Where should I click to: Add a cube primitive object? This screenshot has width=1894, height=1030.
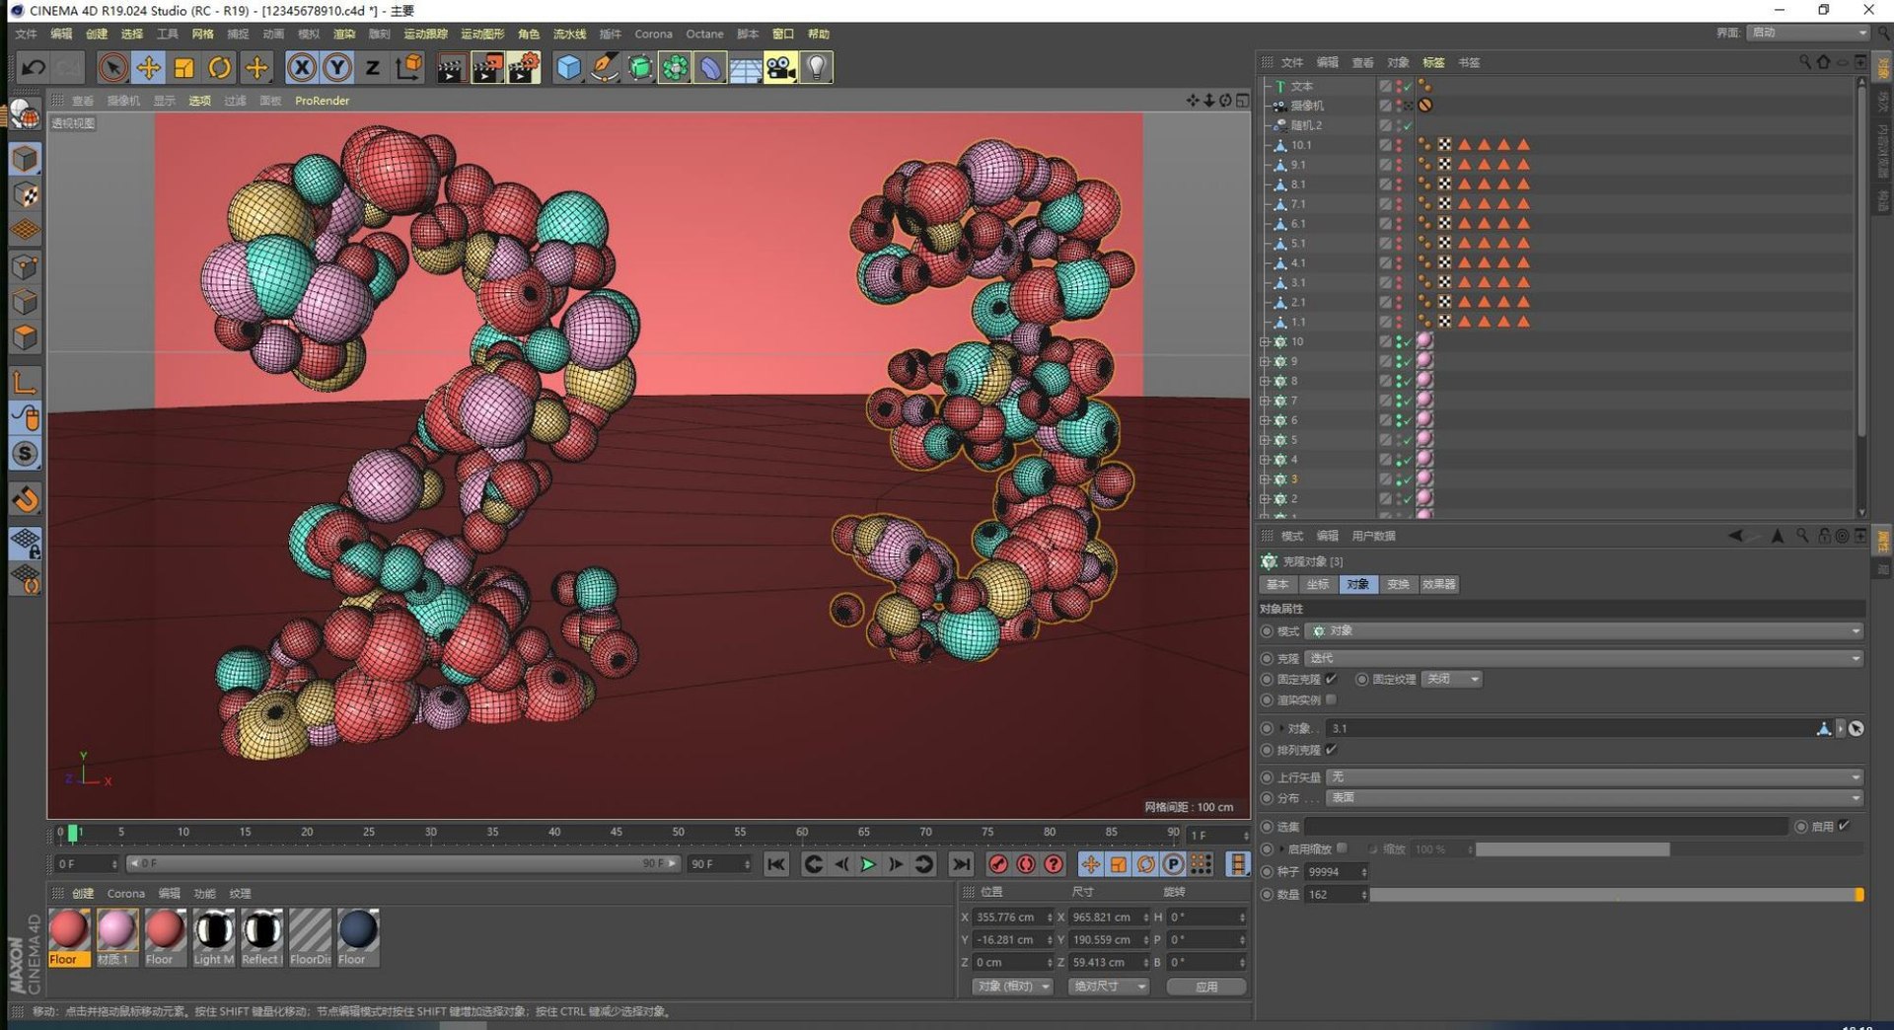[x=569, y=67]
